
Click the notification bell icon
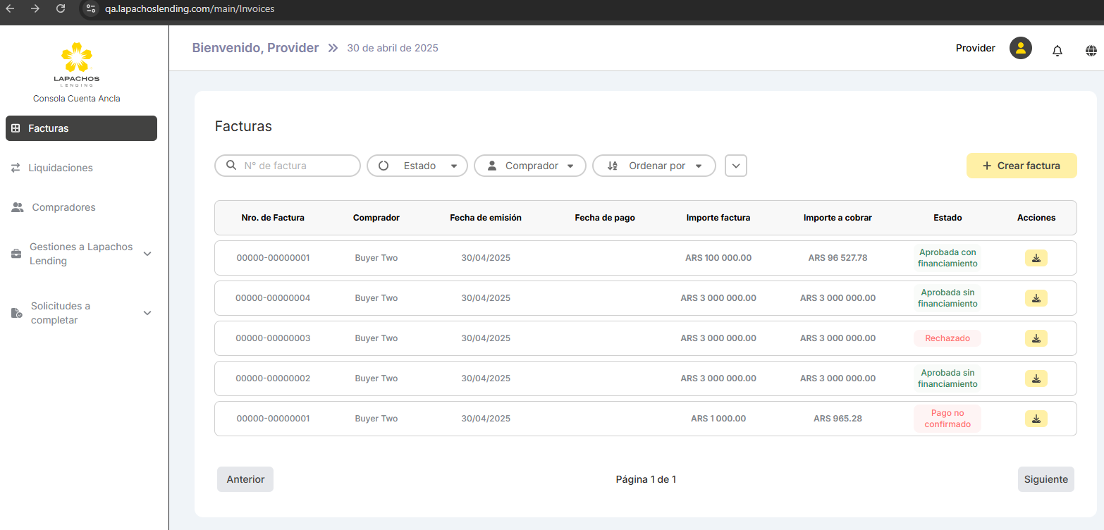pyautogui.click(x=1057, y=50)
